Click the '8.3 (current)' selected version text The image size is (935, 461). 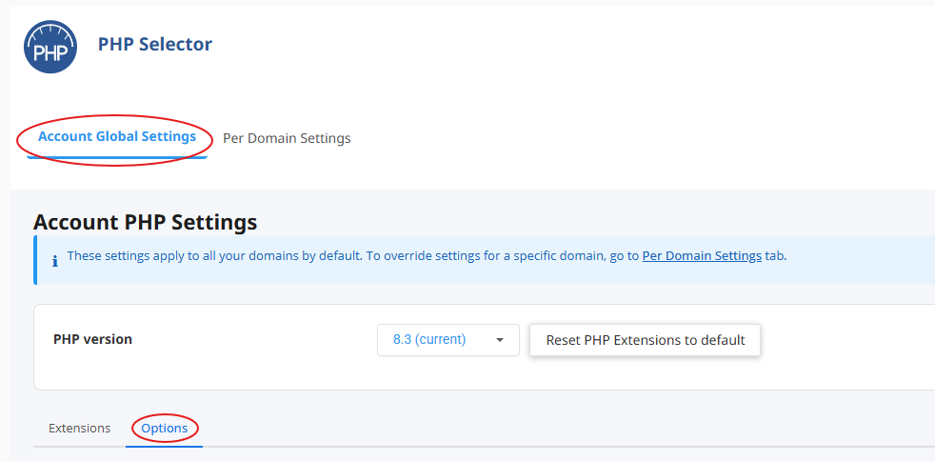point(429,340)
